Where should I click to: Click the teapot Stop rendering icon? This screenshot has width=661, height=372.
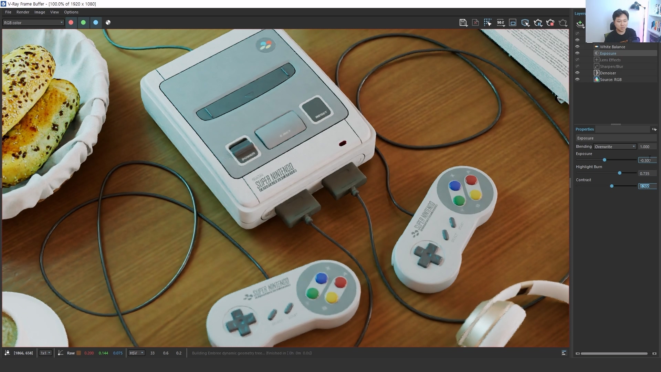click(550, 23)
